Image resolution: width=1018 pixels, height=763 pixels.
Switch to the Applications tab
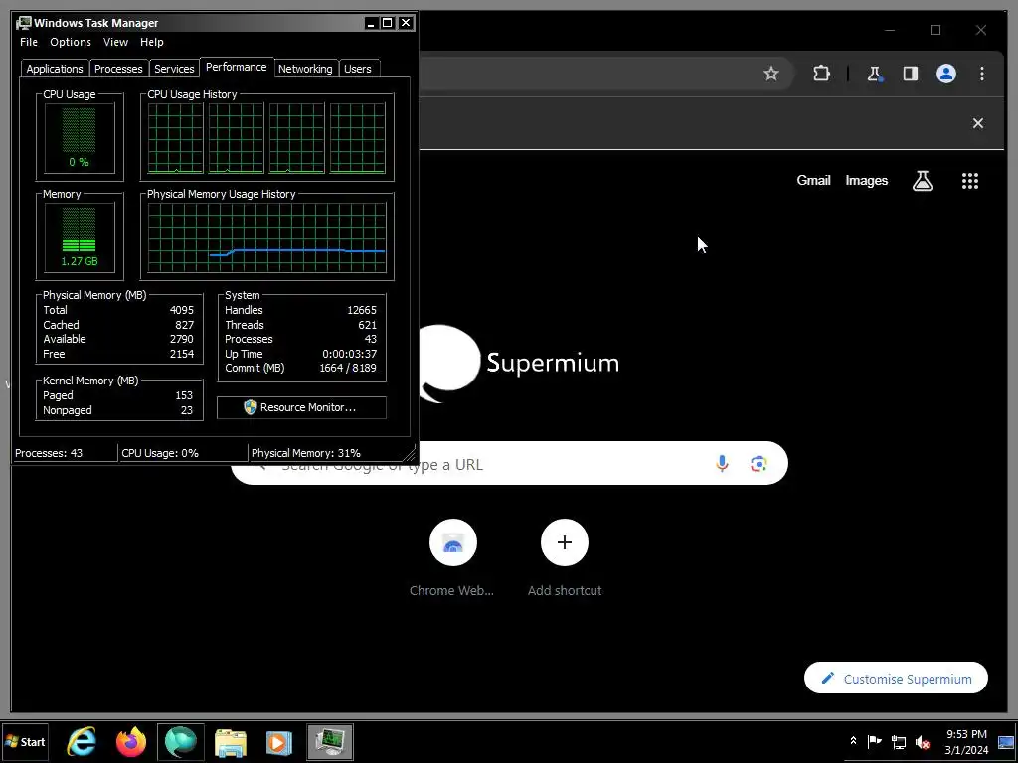click(55, 69)
